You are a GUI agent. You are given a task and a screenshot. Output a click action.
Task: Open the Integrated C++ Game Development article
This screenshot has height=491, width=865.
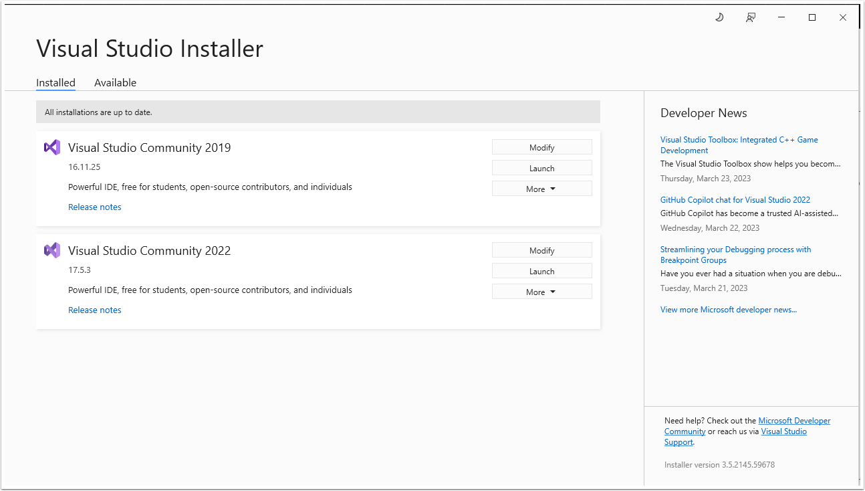(739, 145)
